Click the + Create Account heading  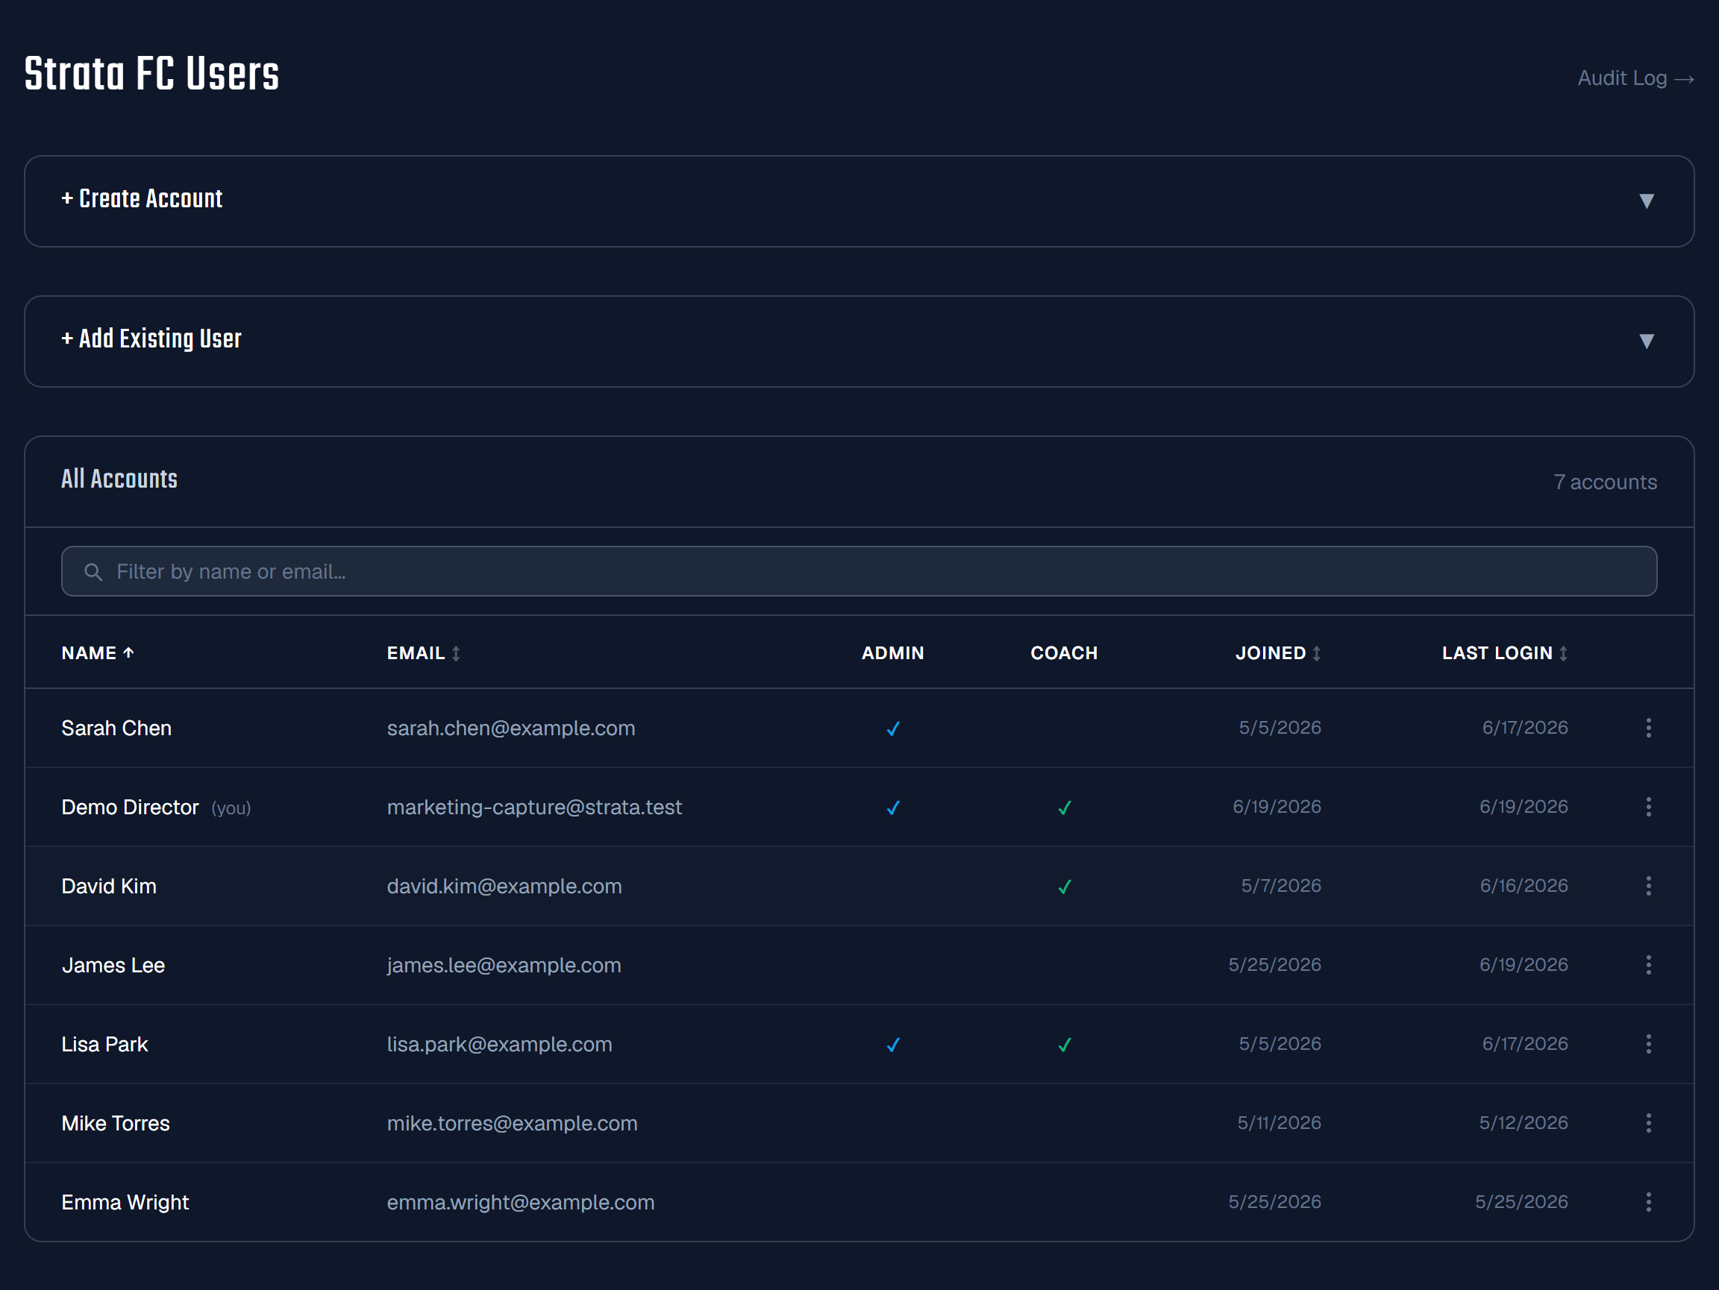143,199
